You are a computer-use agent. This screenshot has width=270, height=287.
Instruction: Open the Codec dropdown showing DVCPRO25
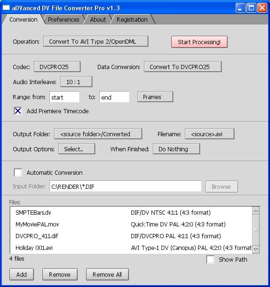(57, 67)
